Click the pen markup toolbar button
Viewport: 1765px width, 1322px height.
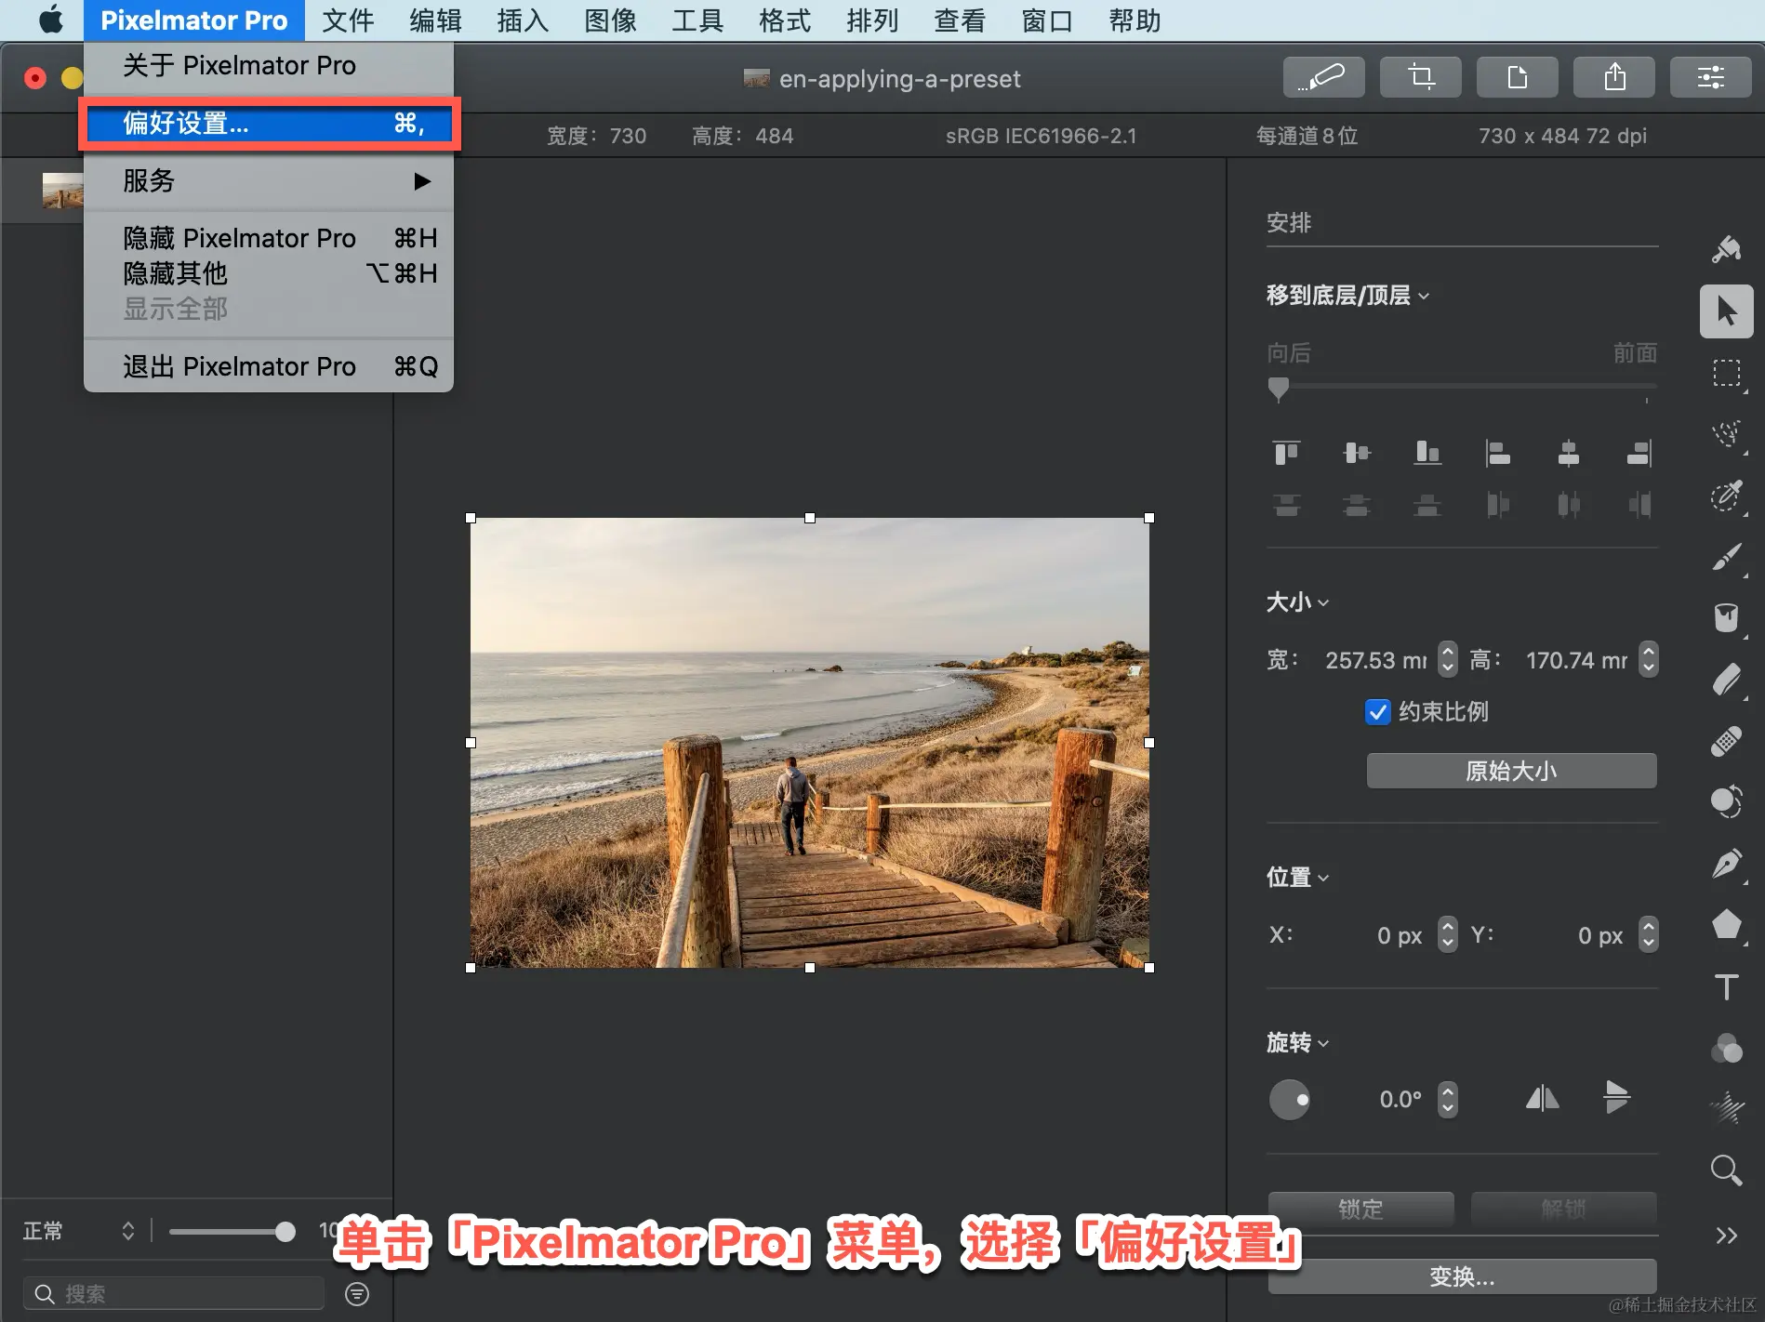pyautogui.click(x=1323, y=77)
